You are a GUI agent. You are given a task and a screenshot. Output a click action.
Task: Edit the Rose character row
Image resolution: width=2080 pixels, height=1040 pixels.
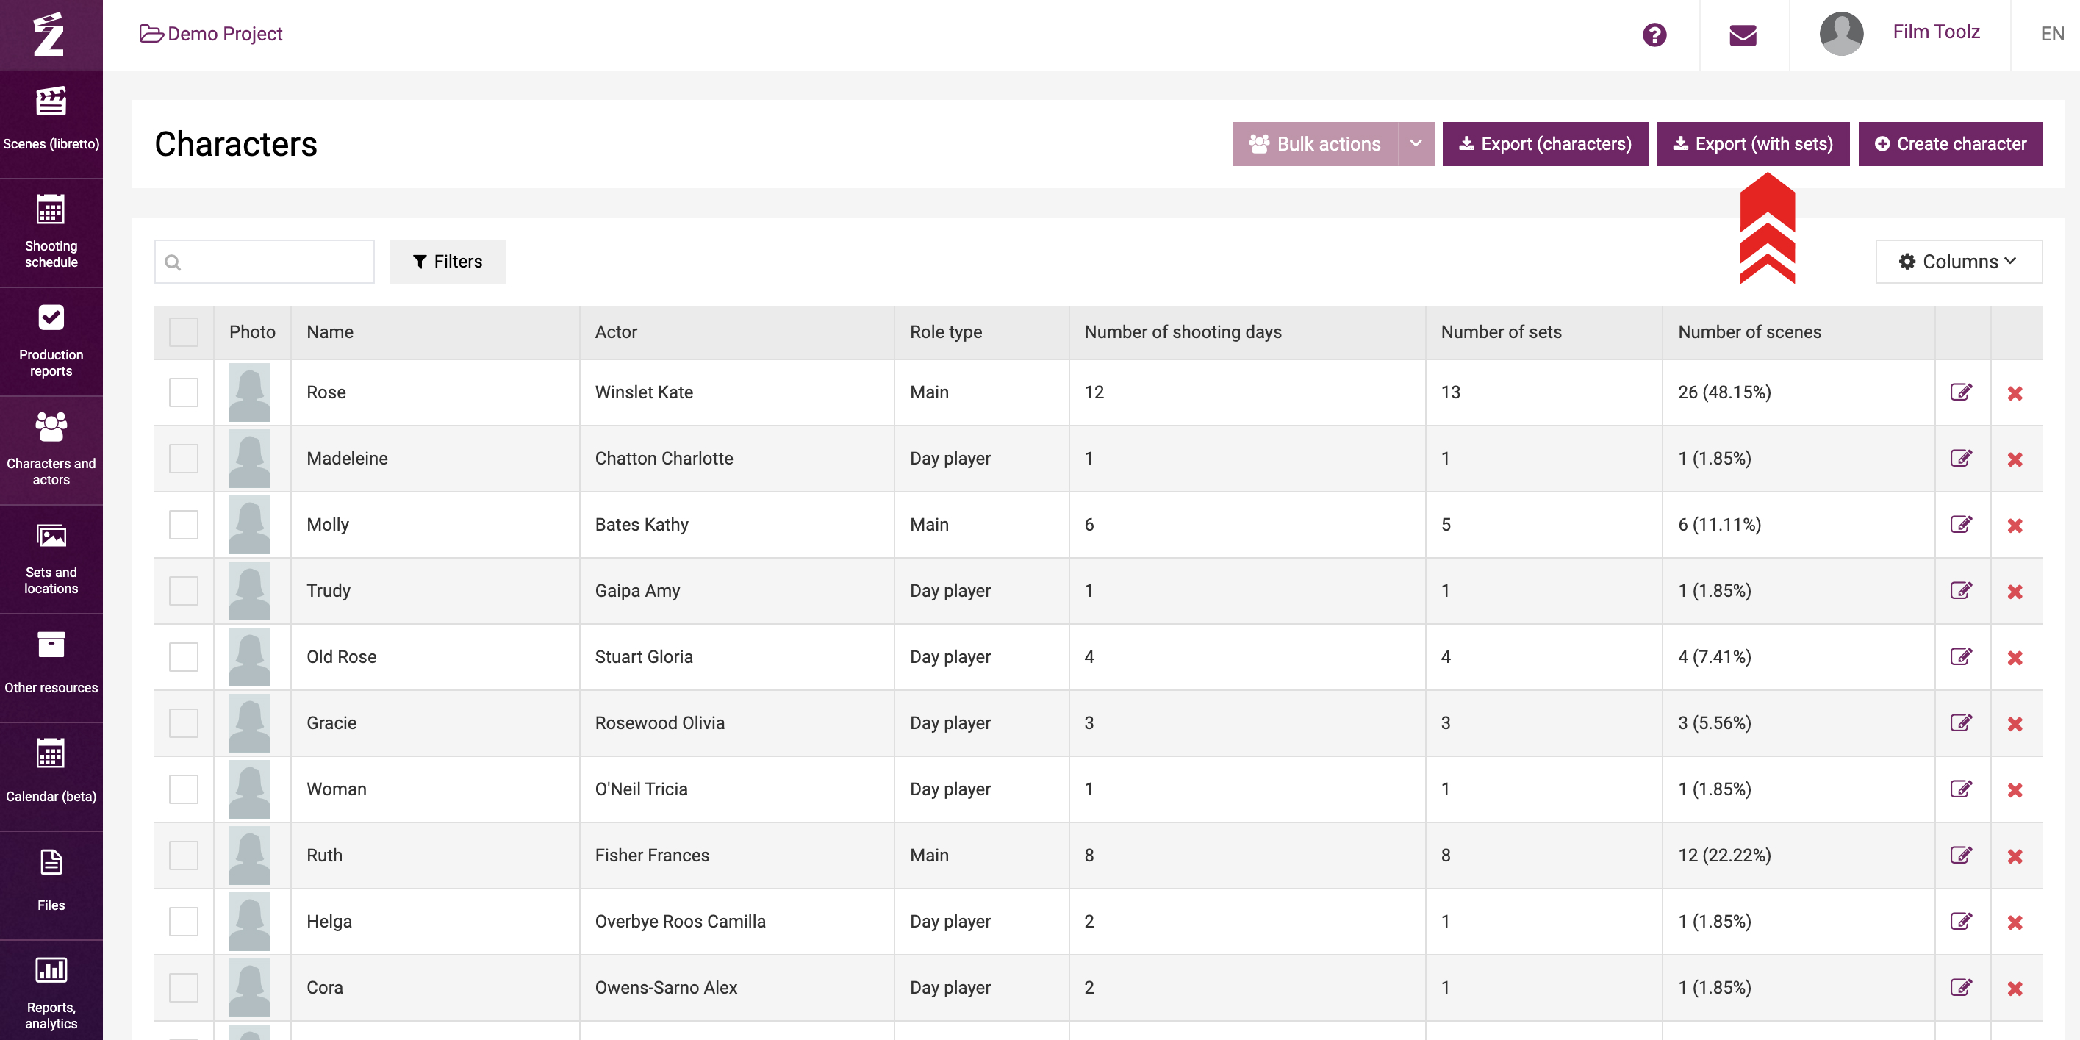pos(1960,392)
